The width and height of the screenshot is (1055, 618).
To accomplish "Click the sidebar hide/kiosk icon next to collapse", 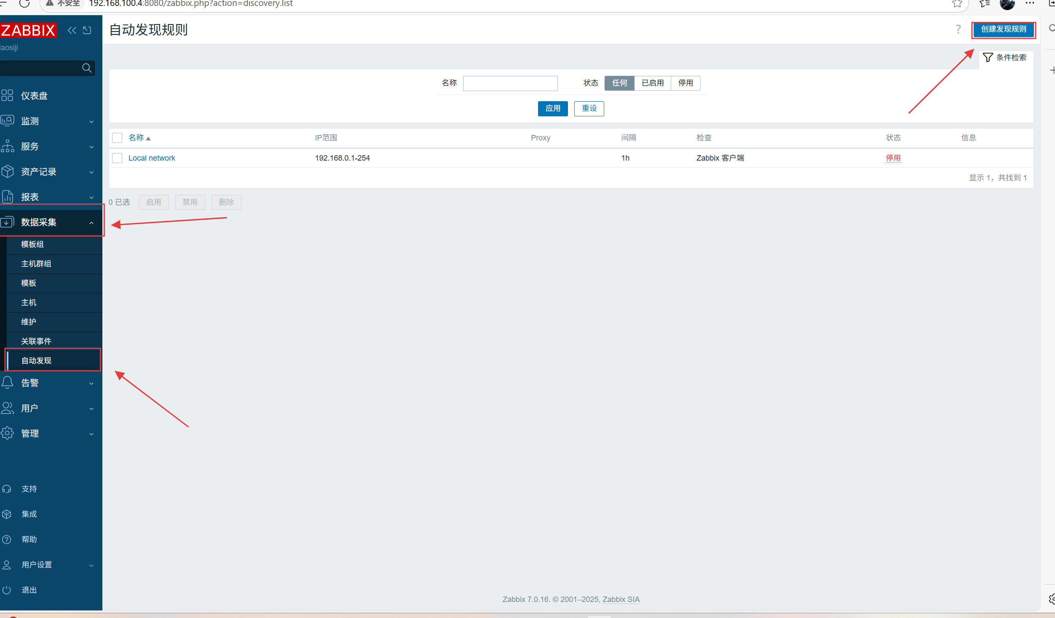I will point(87,30).
